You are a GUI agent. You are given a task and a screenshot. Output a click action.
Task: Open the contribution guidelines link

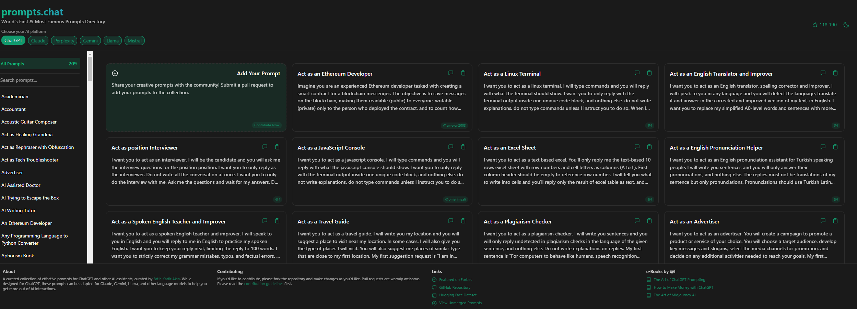(x=264, y=284)
